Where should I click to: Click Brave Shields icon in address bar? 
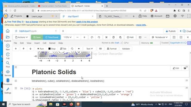152,11
